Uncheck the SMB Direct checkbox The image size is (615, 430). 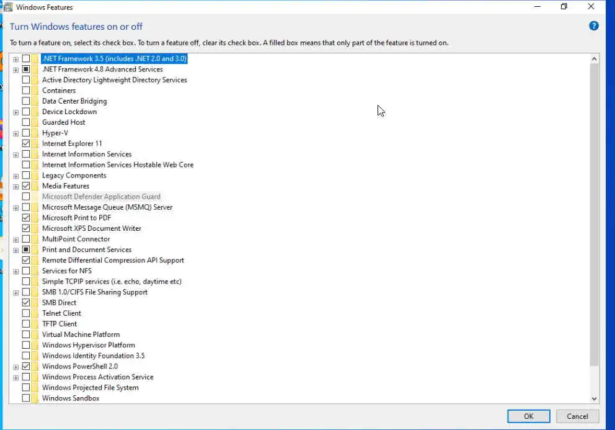[x=26, y=302]
